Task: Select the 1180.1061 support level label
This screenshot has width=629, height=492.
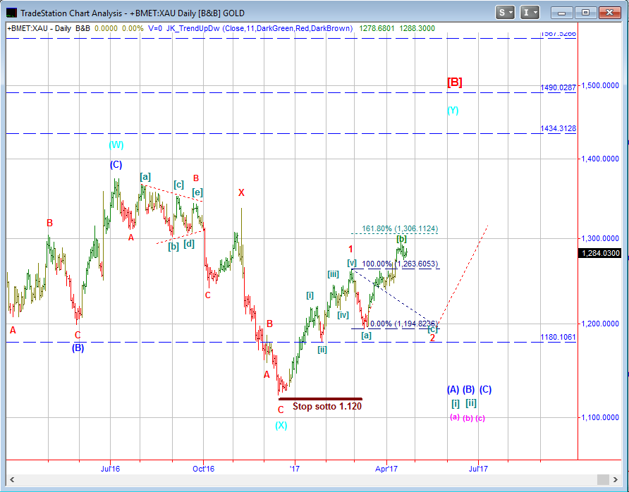Action: [558, 337]
